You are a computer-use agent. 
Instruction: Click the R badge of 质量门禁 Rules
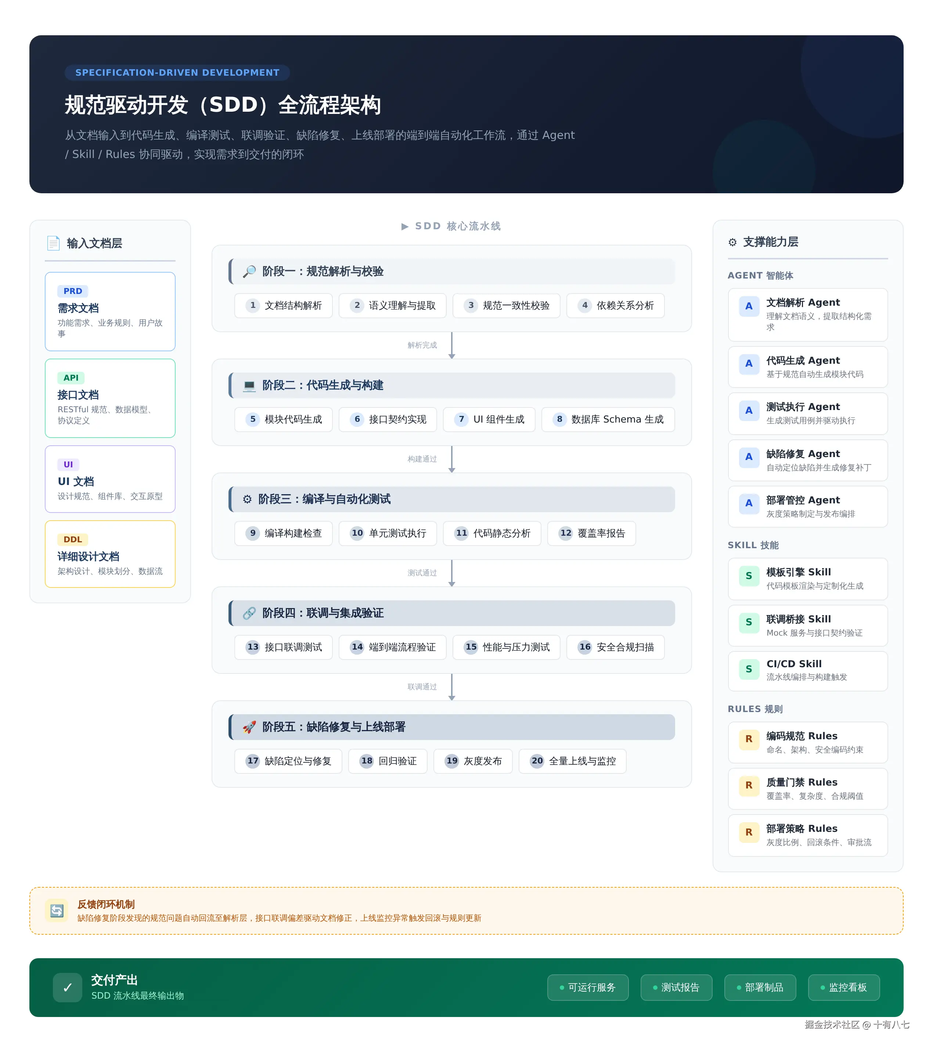[x=749, y=786]
